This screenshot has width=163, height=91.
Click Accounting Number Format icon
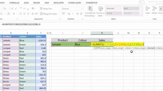[x=63, y=14]
